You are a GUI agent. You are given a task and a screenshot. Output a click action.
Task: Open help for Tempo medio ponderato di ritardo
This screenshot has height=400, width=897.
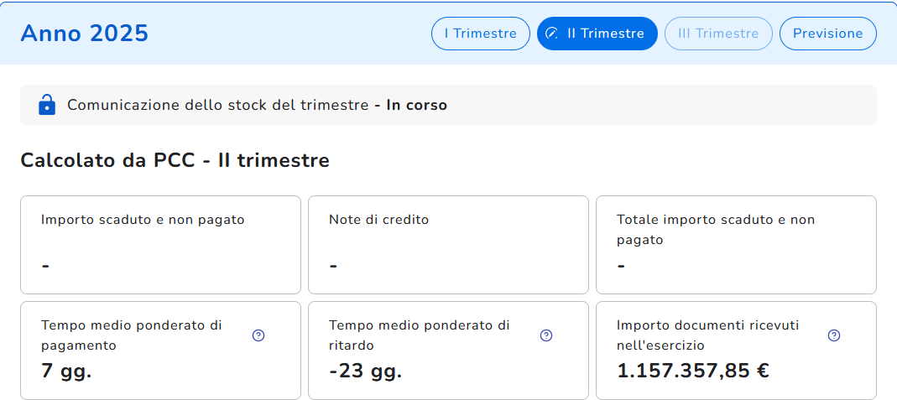pos(546,335)
